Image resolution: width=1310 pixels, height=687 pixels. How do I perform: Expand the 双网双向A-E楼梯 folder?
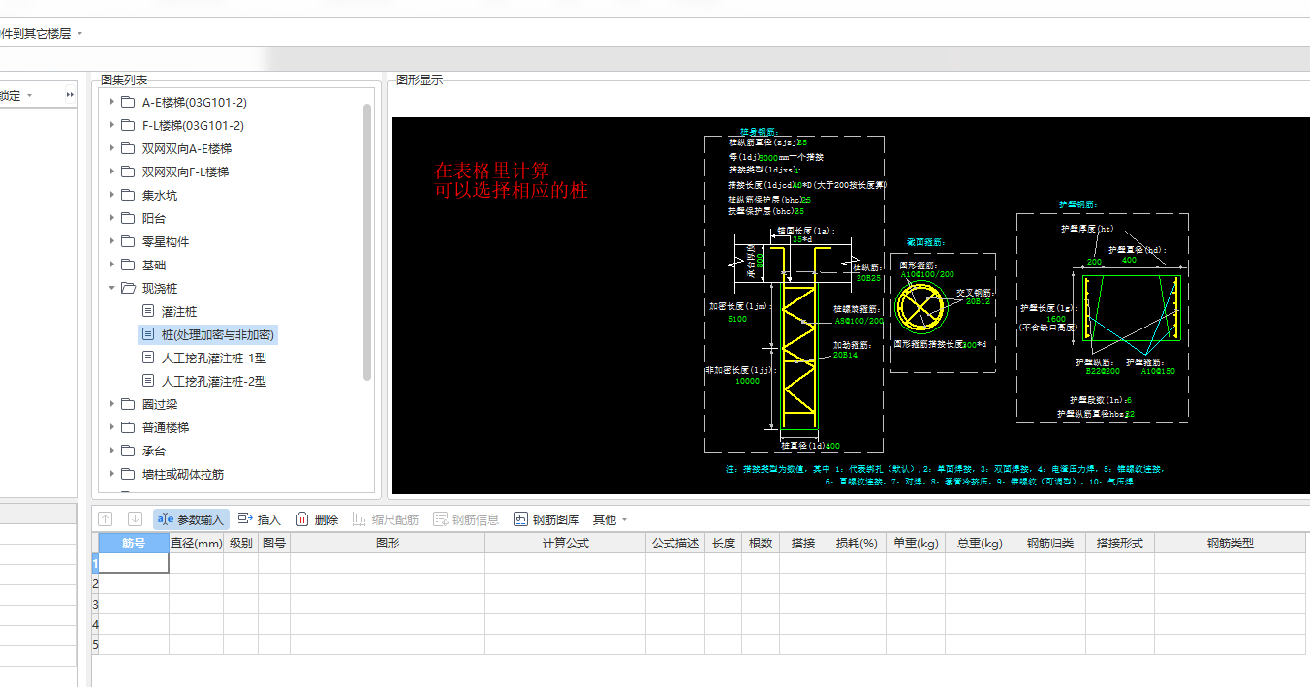point(112,148)
